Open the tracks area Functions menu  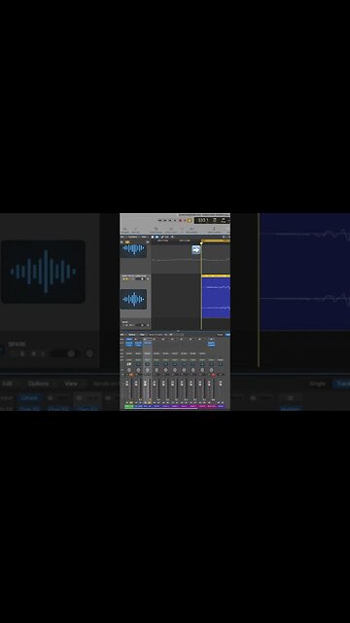pos(132,237)
